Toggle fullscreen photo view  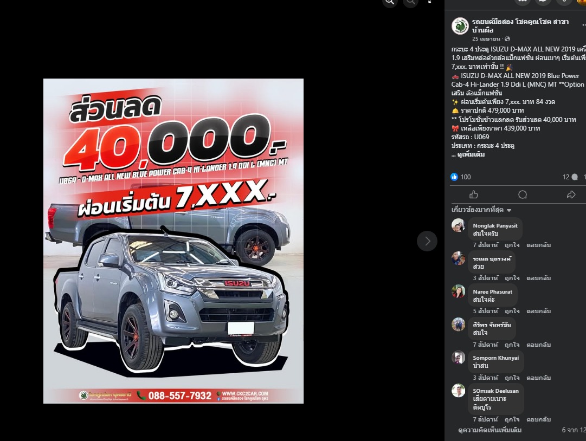[x=430, y=2]
